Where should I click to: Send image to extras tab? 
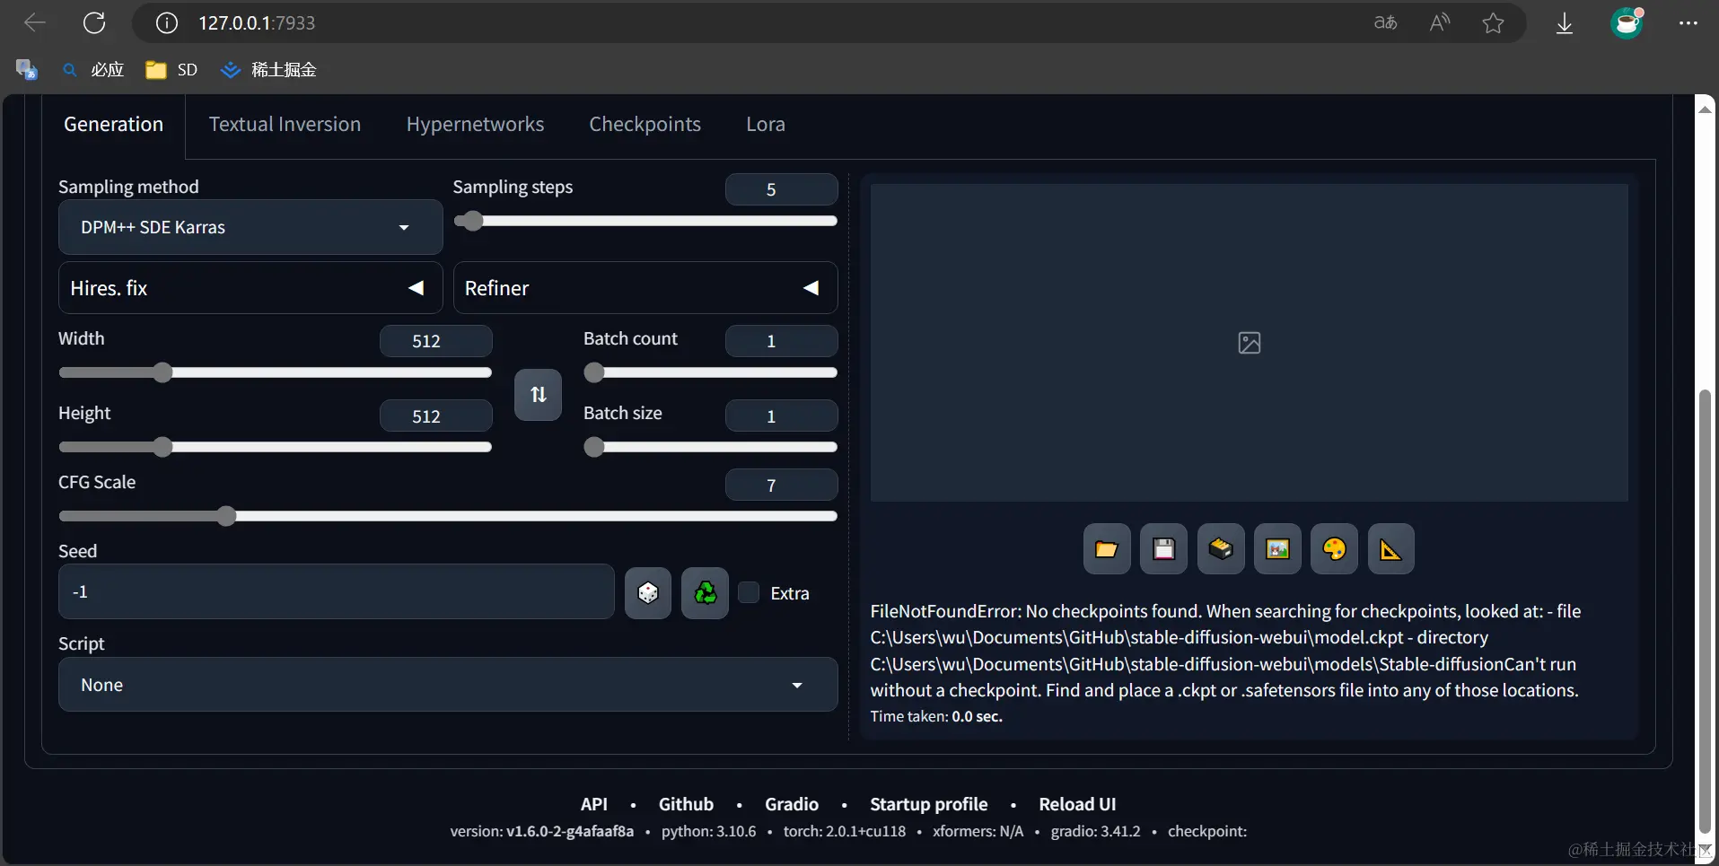click(1391, 548)
